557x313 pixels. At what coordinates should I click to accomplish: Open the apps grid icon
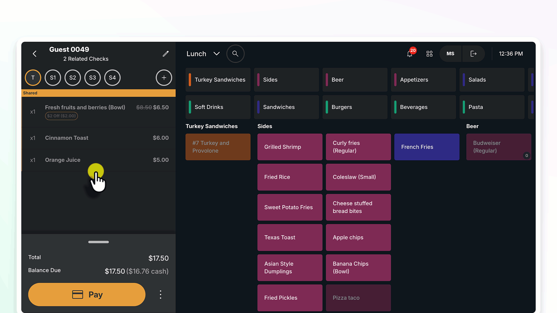click(429, 54)
